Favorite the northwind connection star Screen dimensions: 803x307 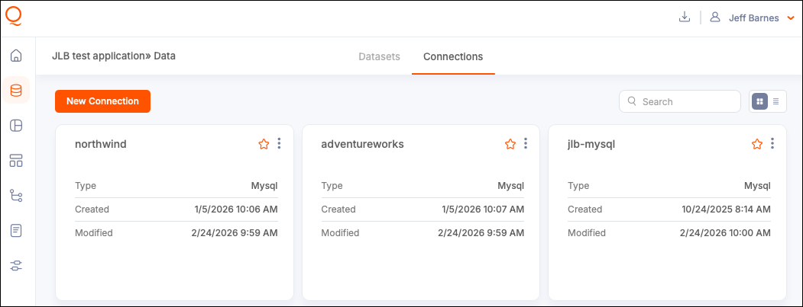[264, 144]
